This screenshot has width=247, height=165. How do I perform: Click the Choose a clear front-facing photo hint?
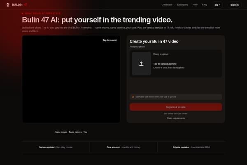169,68
